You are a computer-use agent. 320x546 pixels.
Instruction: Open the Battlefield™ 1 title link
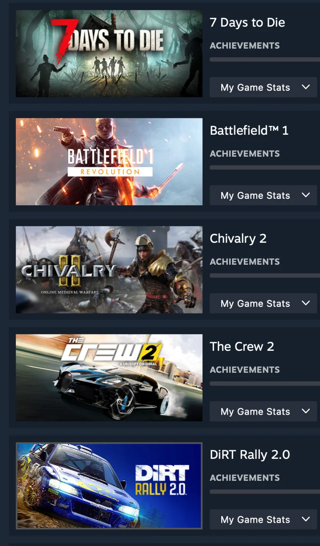pos(249,130)
